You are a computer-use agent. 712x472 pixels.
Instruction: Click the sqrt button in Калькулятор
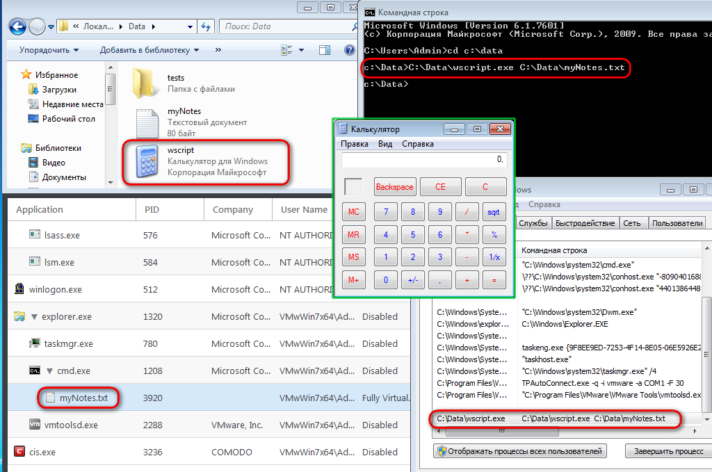(x=494, y=212)
